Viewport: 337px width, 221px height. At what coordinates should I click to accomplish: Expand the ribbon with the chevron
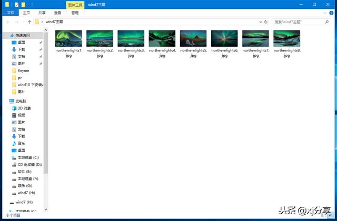(325, 13)
